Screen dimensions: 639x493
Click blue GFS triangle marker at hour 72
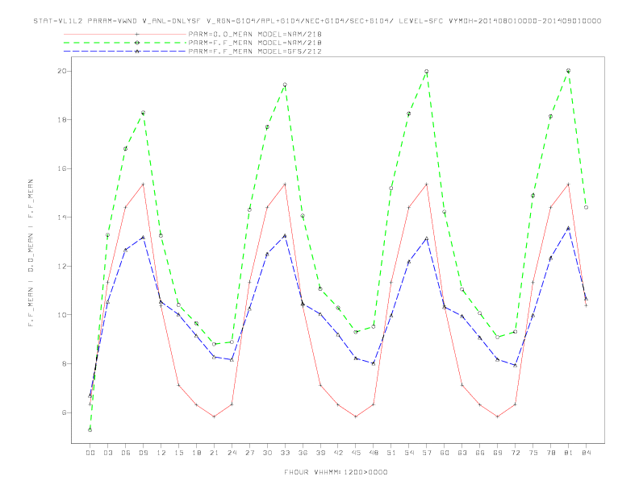click(515, 365)
